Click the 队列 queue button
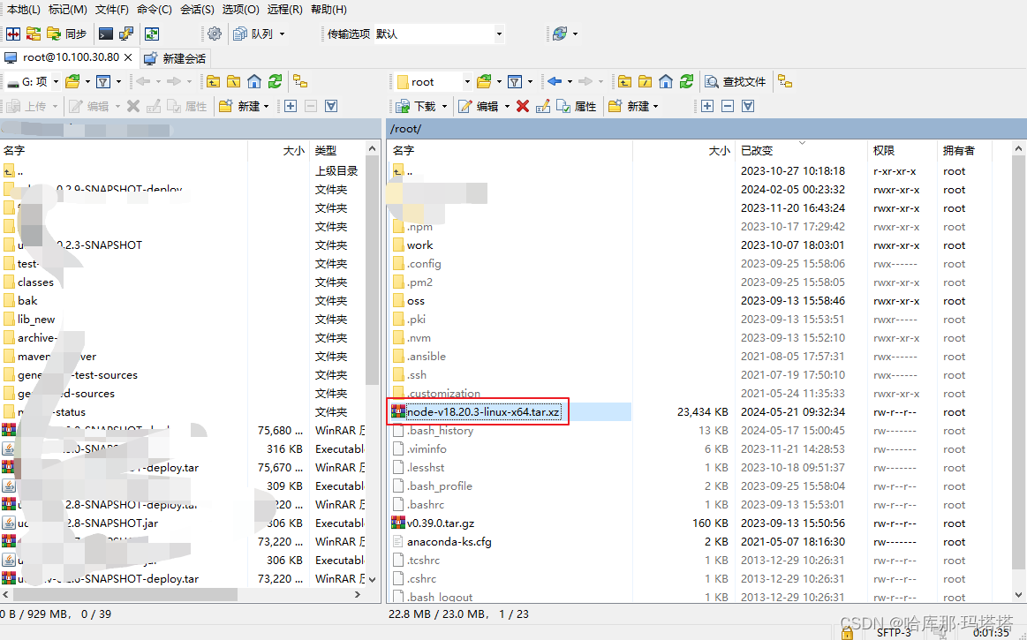 (x=254, y=34)
